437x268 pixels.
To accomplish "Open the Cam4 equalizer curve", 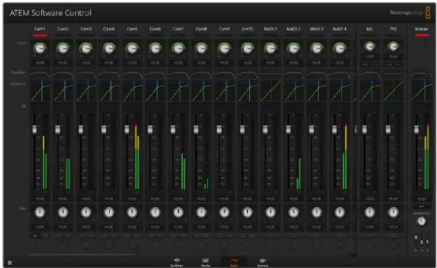I will click(109, 74).
